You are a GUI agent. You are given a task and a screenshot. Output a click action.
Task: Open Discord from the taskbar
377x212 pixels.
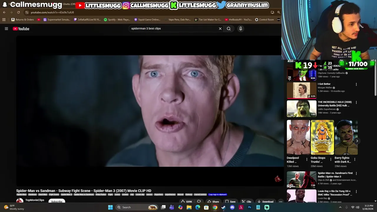pyautogui.click(x=232, y=207)
